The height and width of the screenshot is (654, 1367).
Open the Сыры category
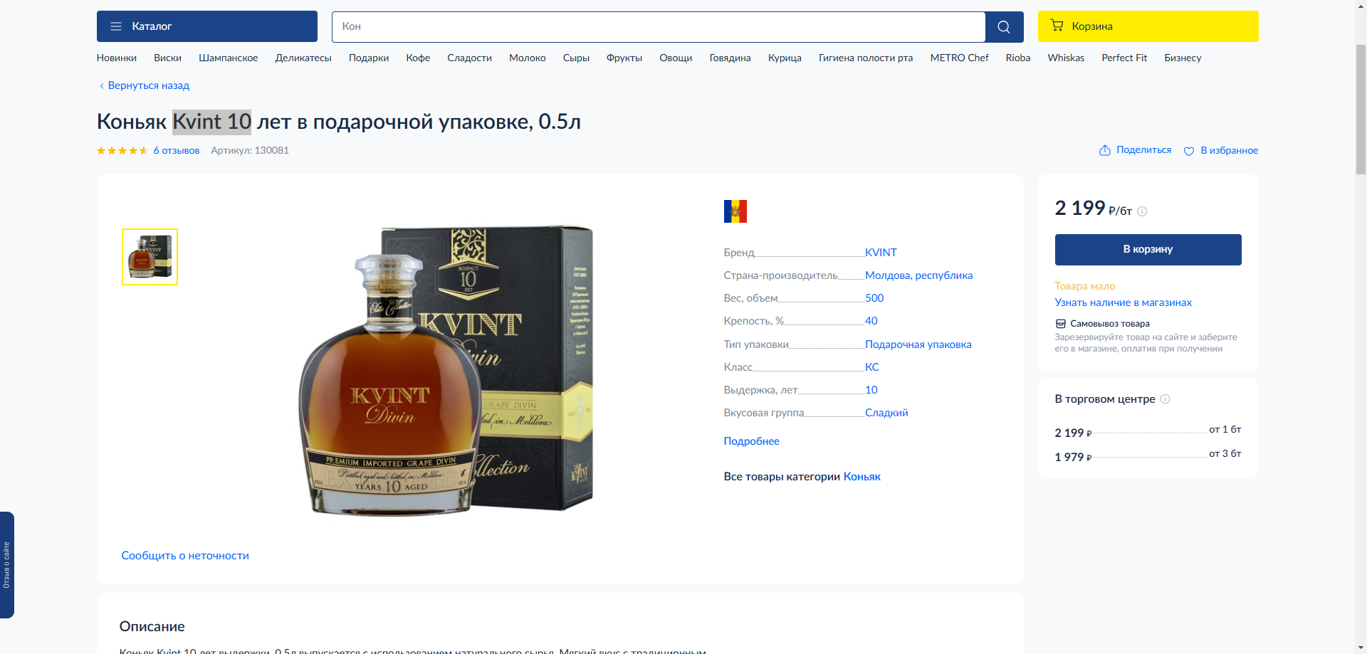pos(576,58)
